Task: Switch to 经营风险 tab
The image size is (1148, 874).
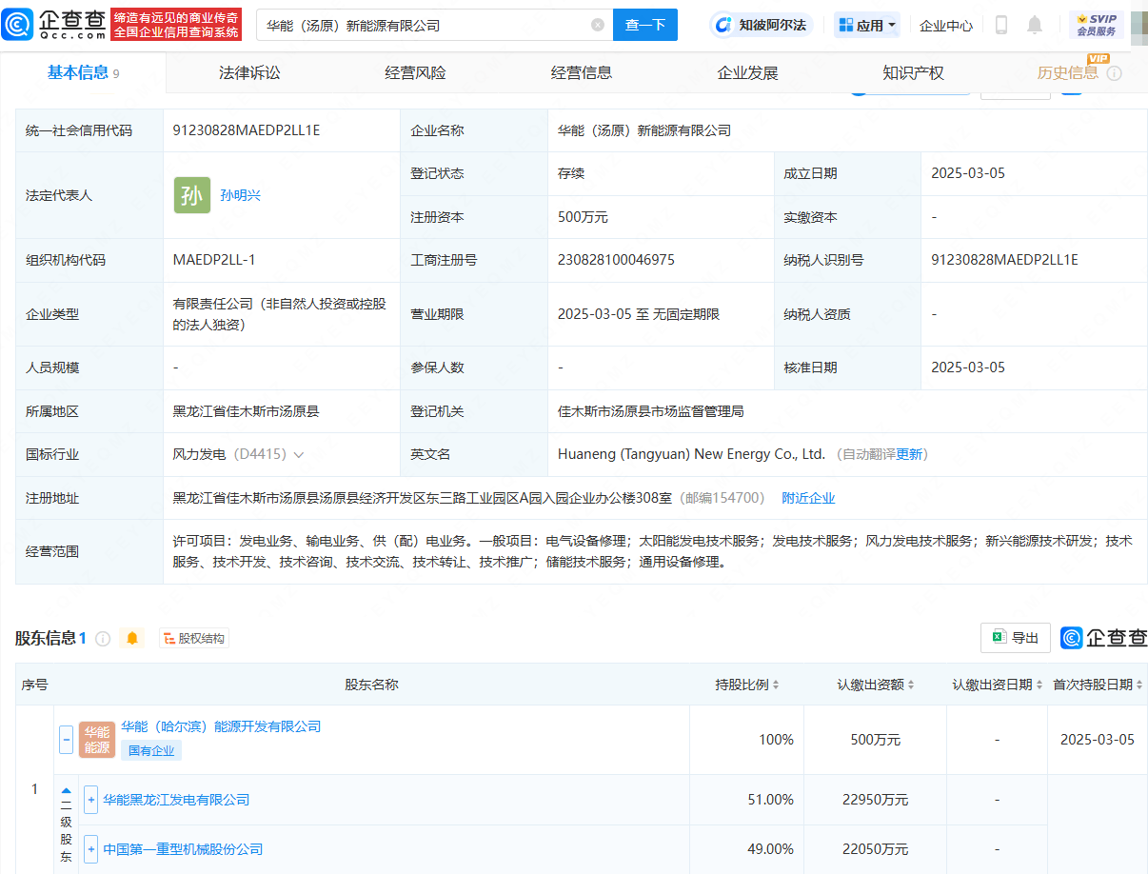Action: 415,73
